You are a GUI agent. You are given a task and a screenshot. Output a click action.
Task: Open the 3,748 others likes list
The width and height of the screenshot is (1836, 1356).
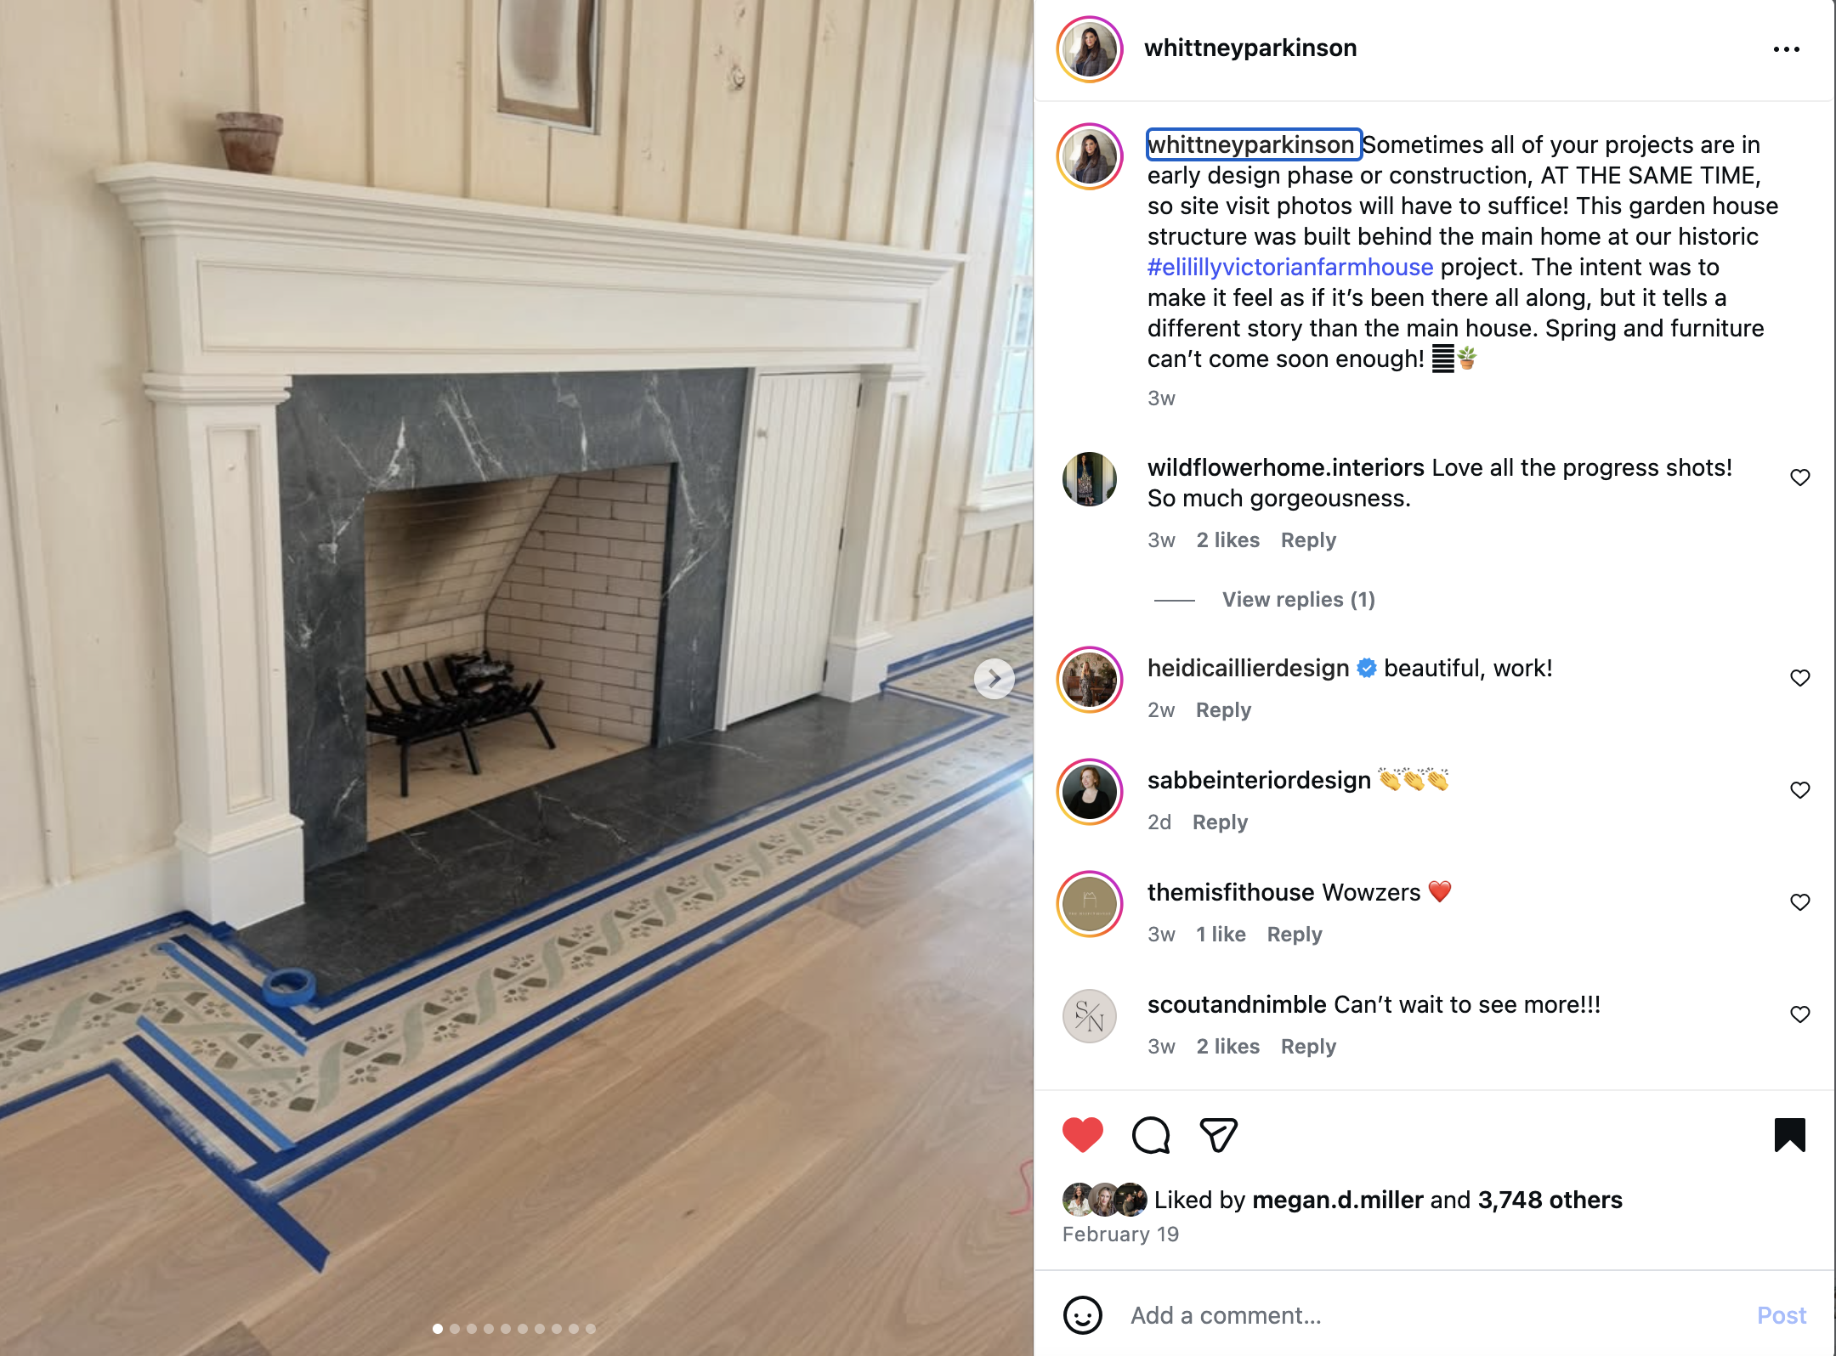tap(1550, 1200)
